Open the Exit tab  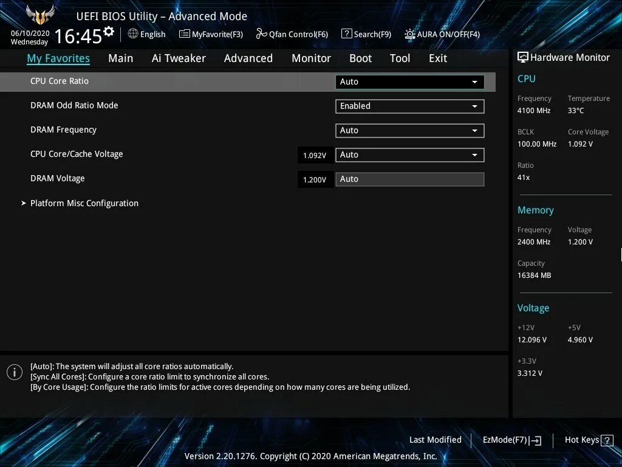(x=438, y=58)
